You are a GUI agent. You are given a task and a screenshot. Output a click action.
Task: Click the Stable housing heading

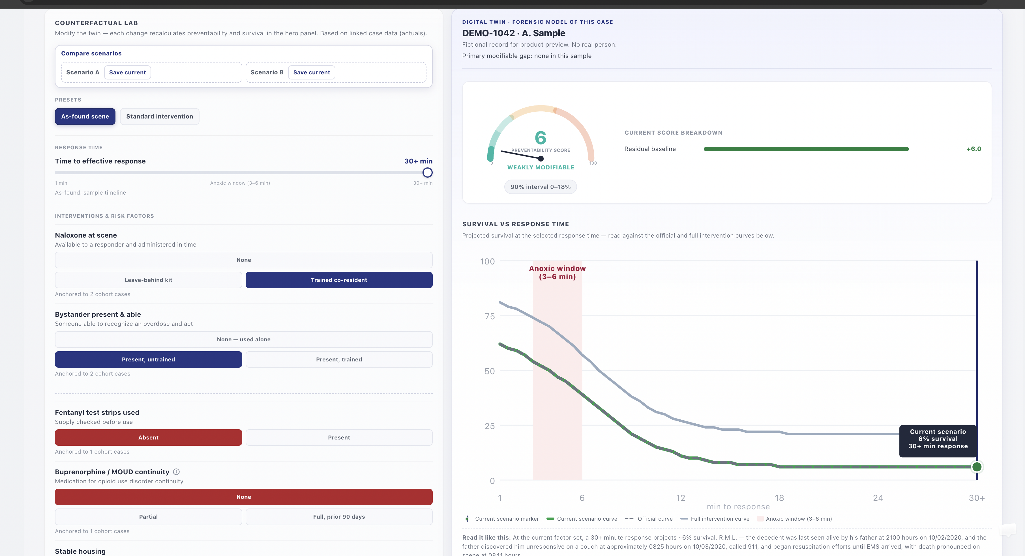[80, 551]
